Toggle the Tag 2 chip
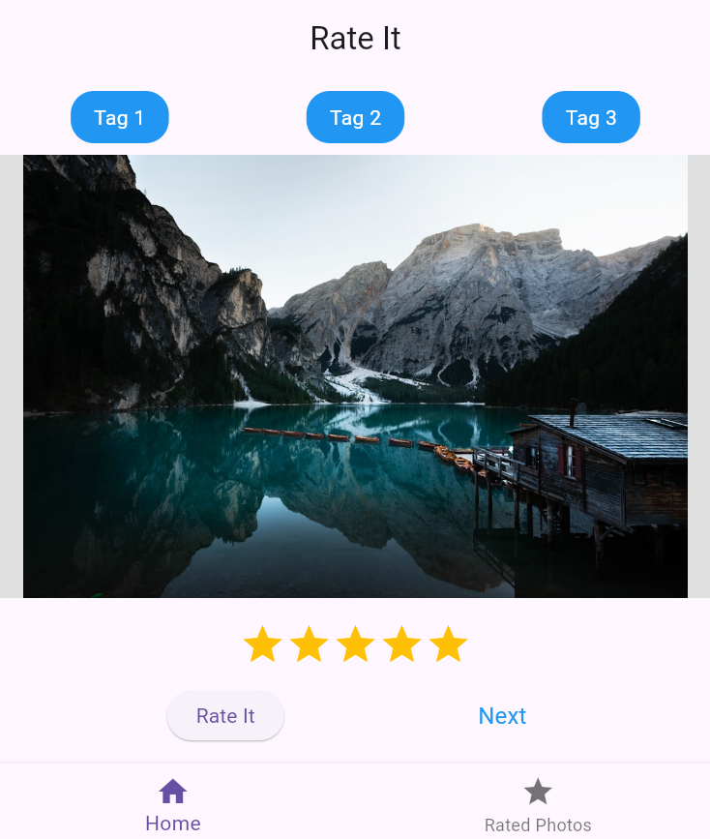Viewport: 710px width, 839px height. (x=355, y=117)
